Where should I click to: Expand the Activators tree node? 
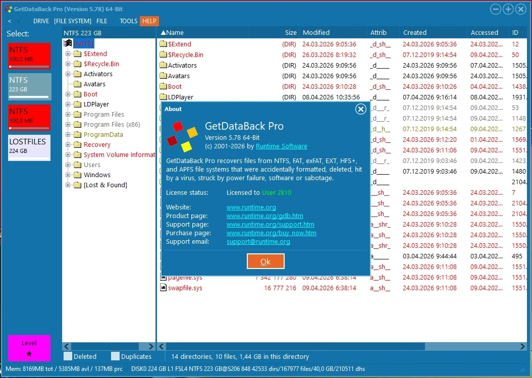coord(68,74)
